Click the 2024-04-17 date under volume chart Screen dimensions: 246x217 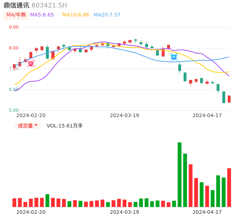(x=207, y=212)
